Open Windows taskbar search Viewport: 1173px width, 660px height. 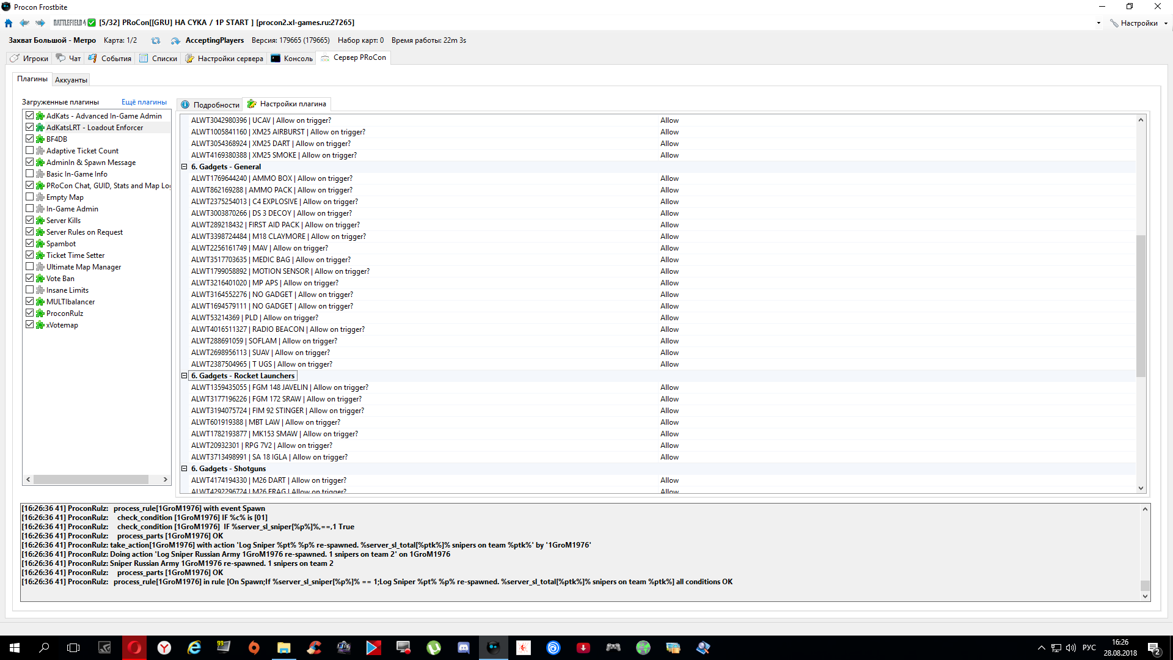click(x=44, y=648)
